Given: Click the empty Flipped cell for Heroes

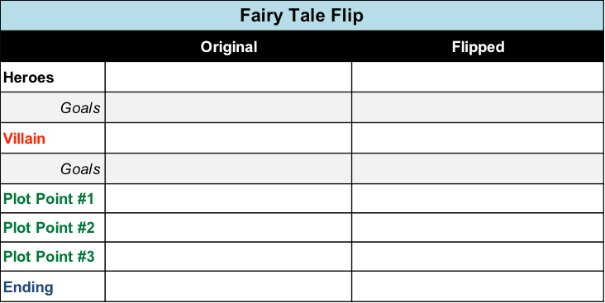Looking at the screenshot, I should click(x=478, y=77).
